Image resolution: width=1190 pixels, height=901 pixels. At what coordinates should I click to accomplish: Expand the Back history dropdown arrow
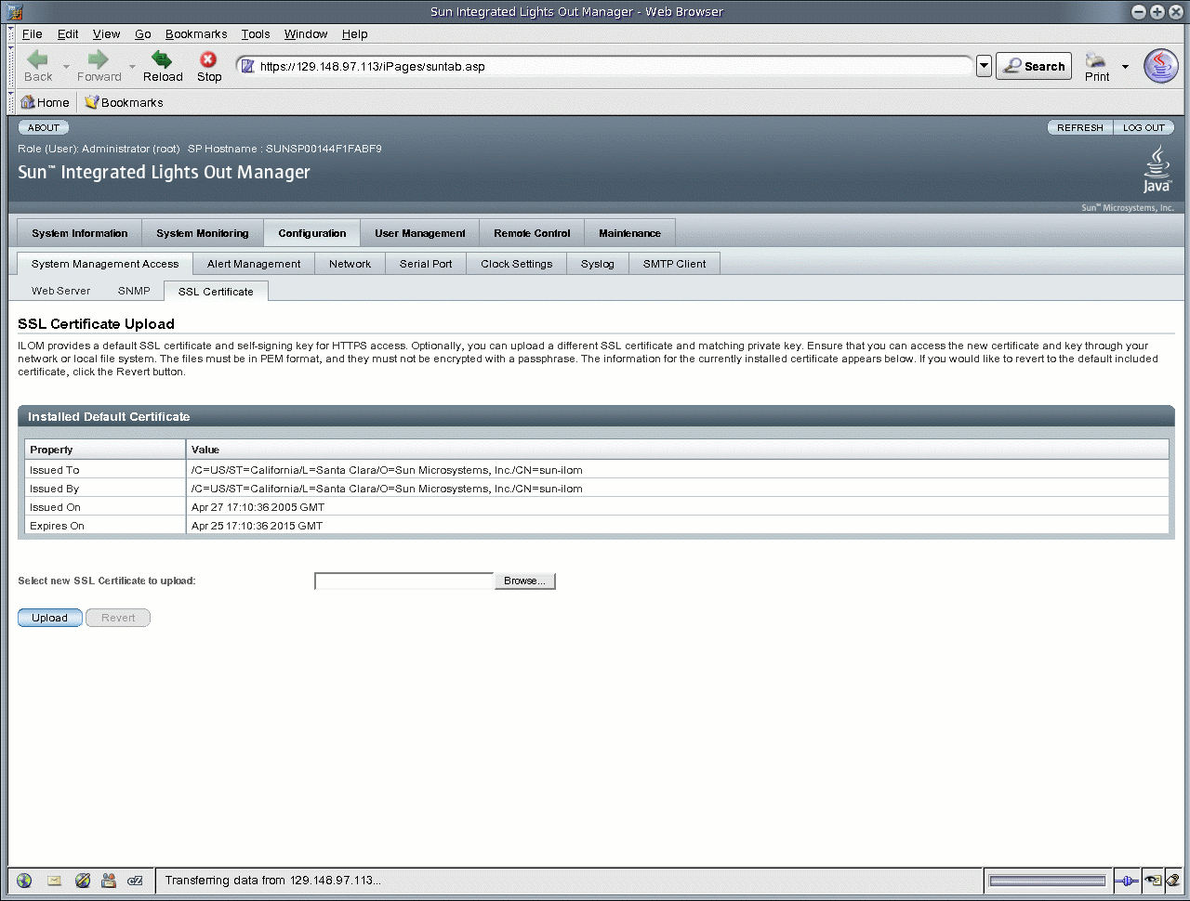pyautogui.click(x=66, y=67)
